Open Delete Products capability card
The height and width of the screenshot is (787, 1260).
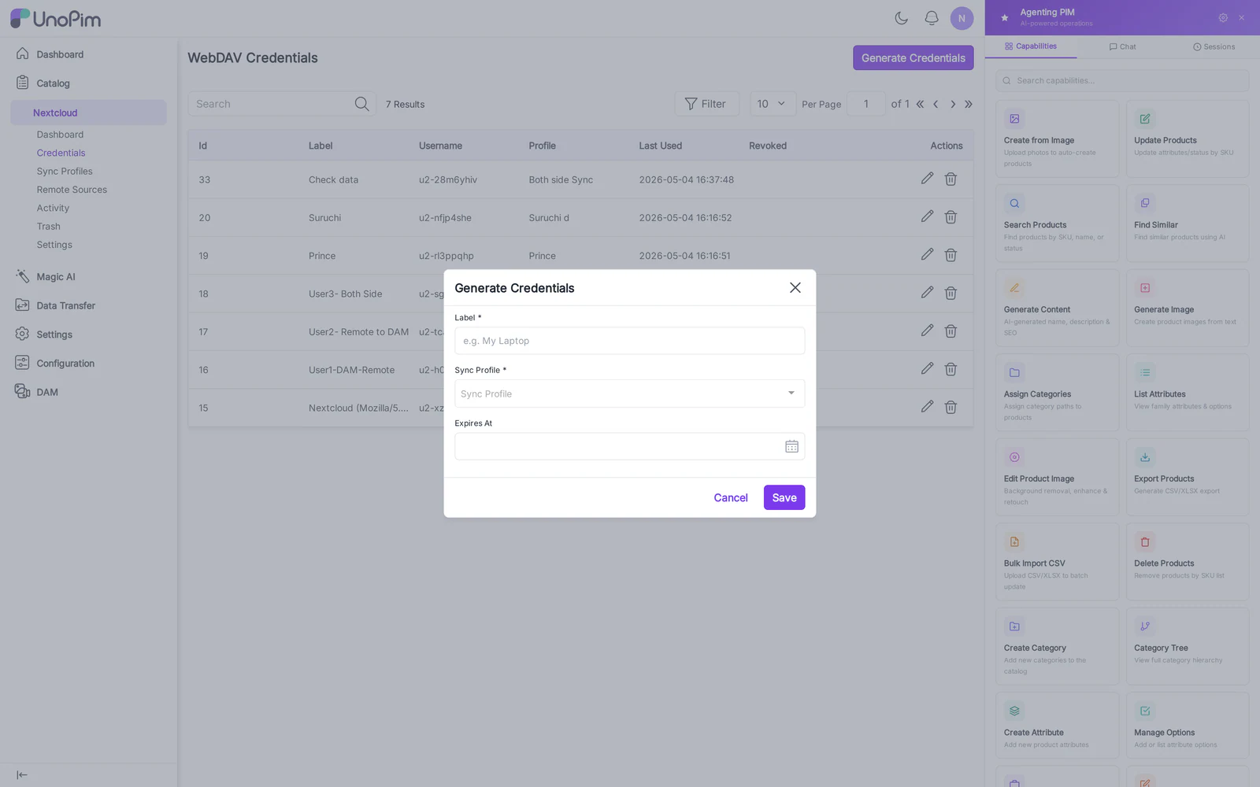click(x=1188, y=562)
